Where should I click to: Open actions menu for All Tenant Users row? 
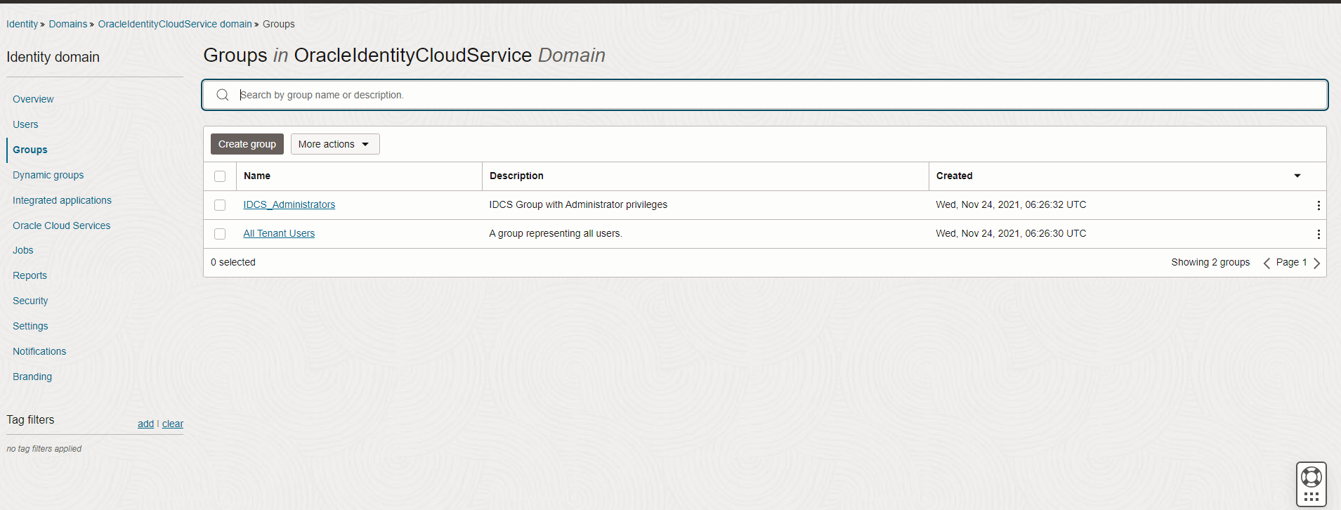point(1318,234)
